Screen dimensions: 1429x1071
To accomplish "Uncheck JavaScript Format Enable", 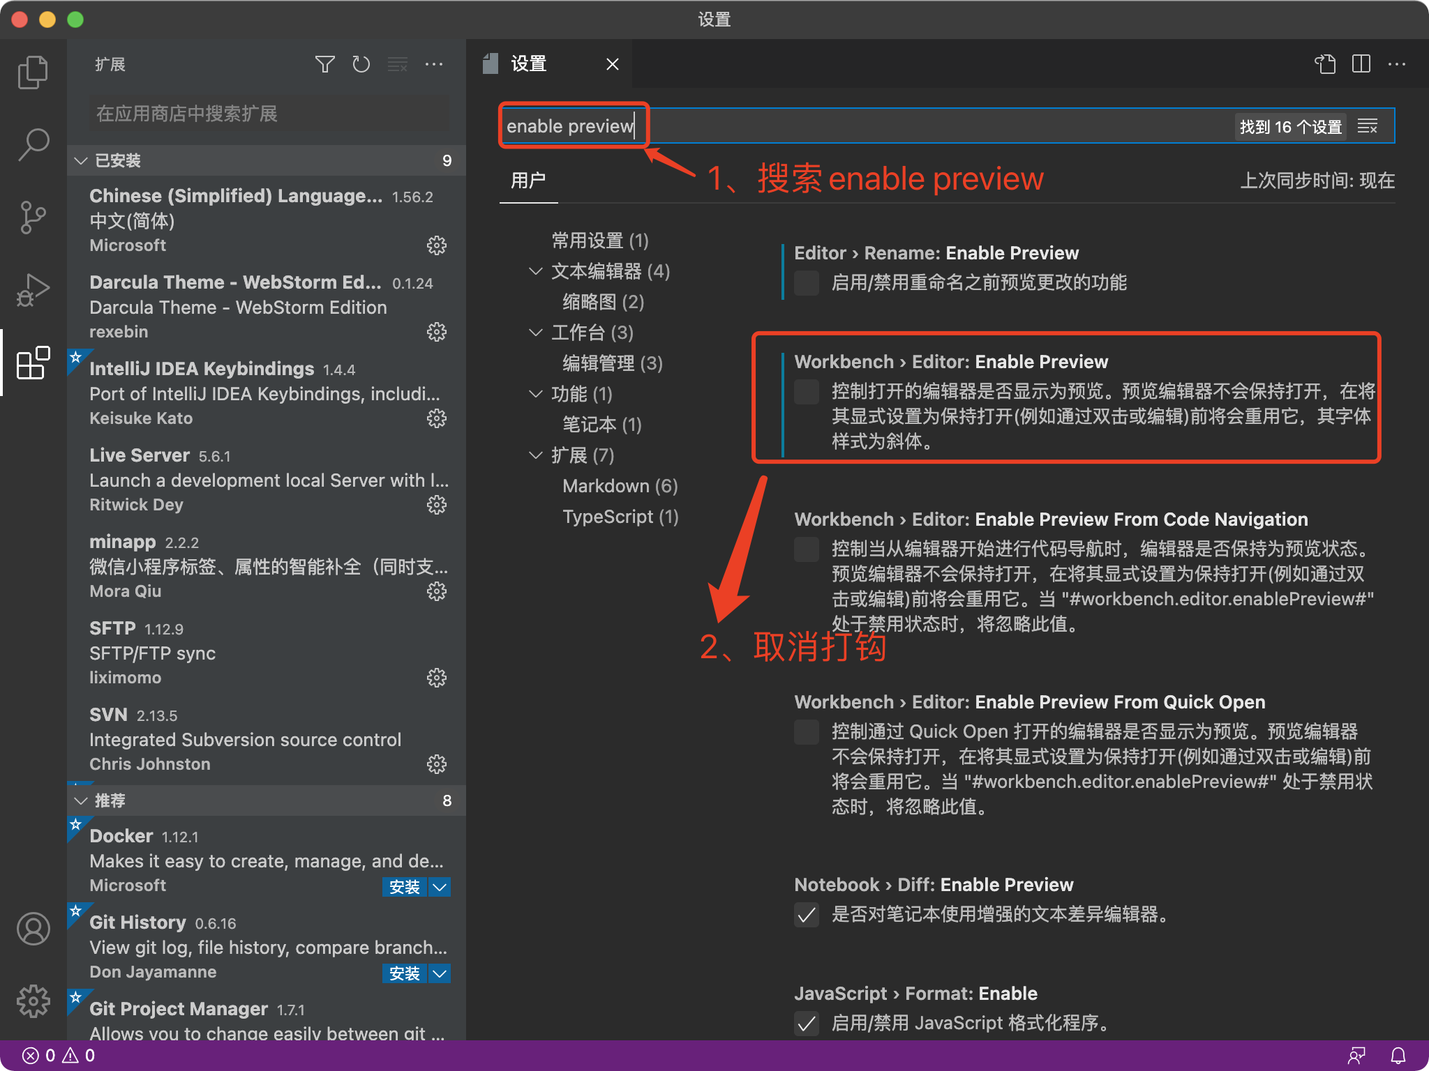I will 806,1024.
